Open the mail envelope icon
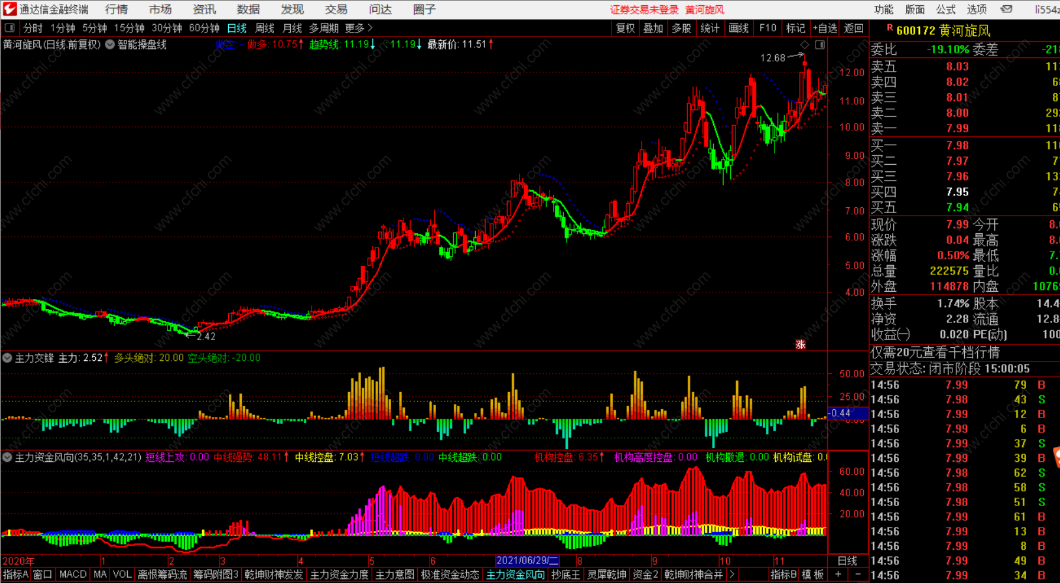Image resolution: width=1060 pixels, height=583 pixels. coord(1007,9)
